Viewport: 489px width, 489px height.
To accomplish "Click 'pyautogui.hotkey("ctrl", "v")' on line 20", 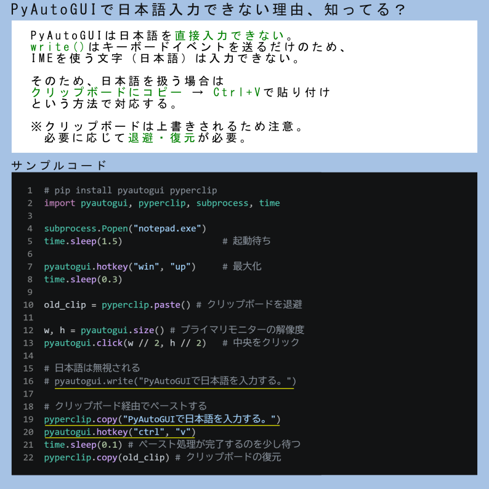I will pyautogui.click(x=119, y=432).
